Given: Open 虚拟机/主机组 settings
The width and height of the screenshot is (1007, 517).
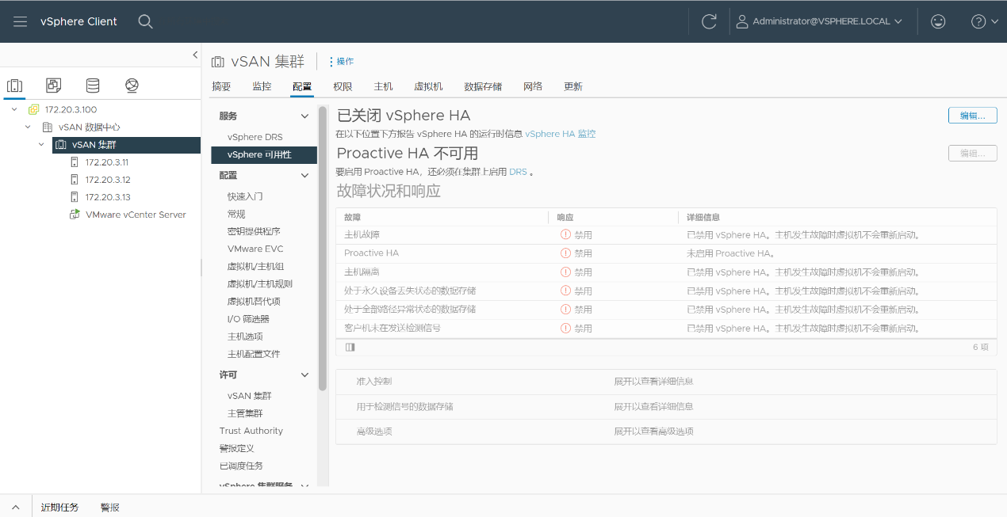Looking at the screenshot, I should [x=255, y=267].
